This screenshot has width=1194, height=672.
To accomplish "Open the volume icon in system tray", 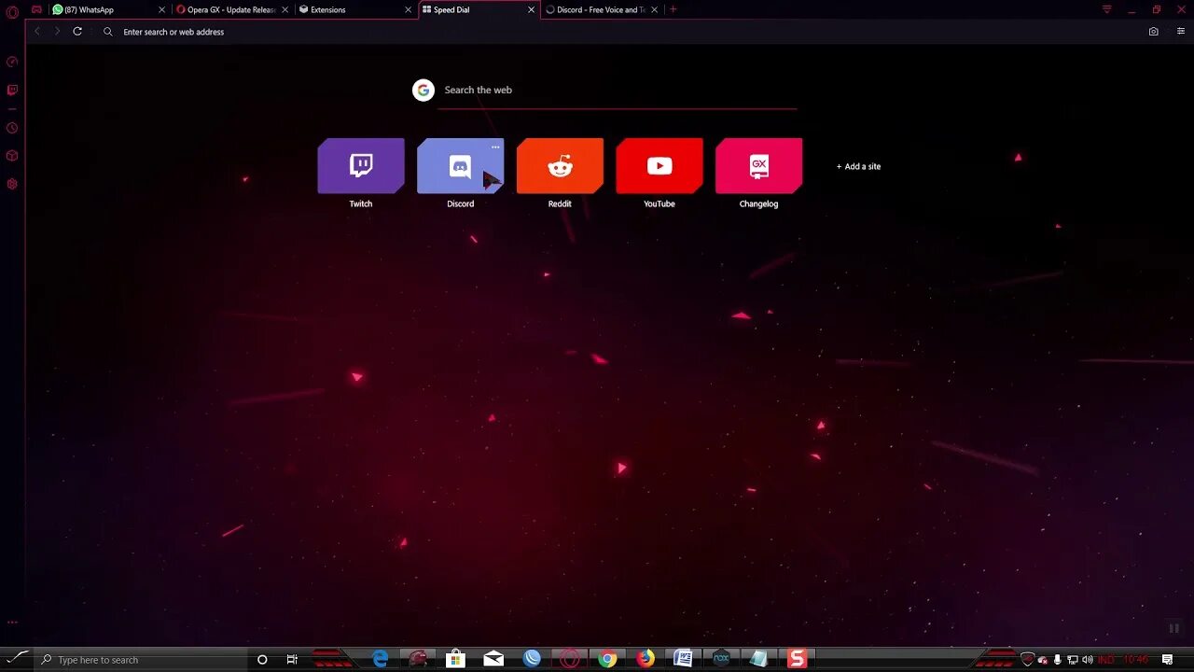I will [x=1088, y=660].
